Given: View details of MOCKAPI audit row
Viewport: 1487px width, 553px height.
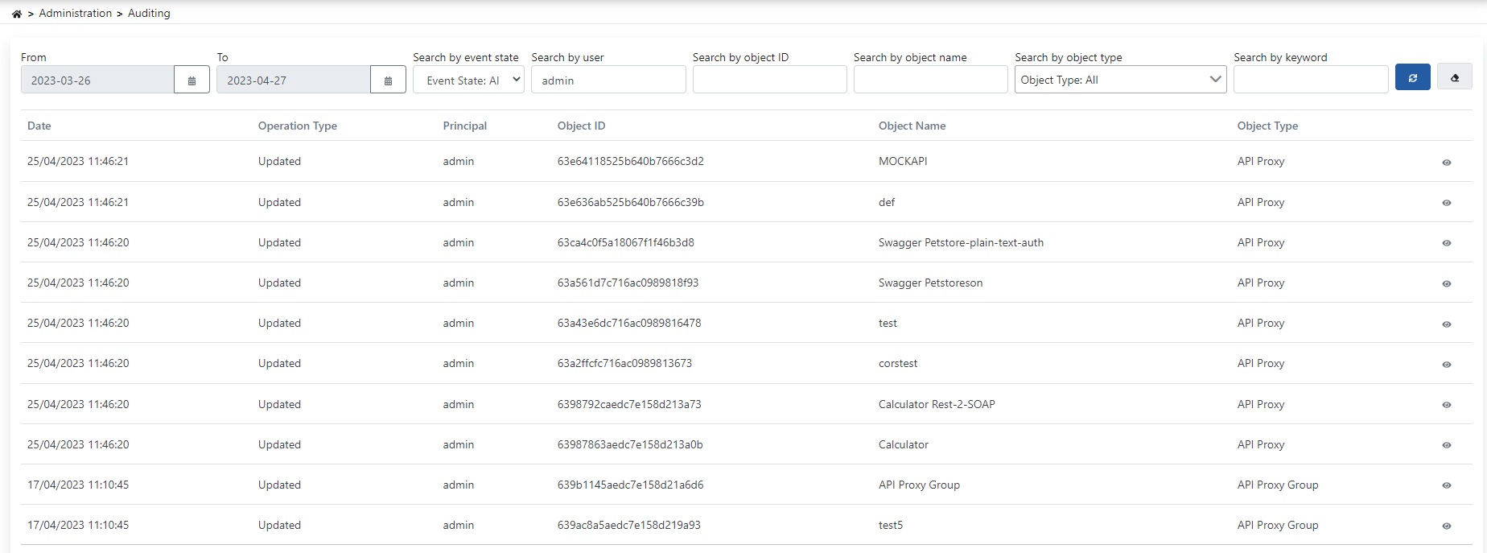Looking at the screenshot, I should point(1446,163).
